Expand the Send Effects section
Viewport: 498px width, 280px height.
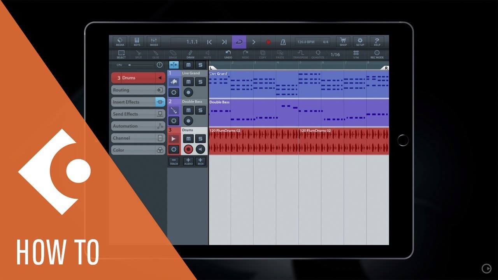pyautogui.click(x=138, y=114)
